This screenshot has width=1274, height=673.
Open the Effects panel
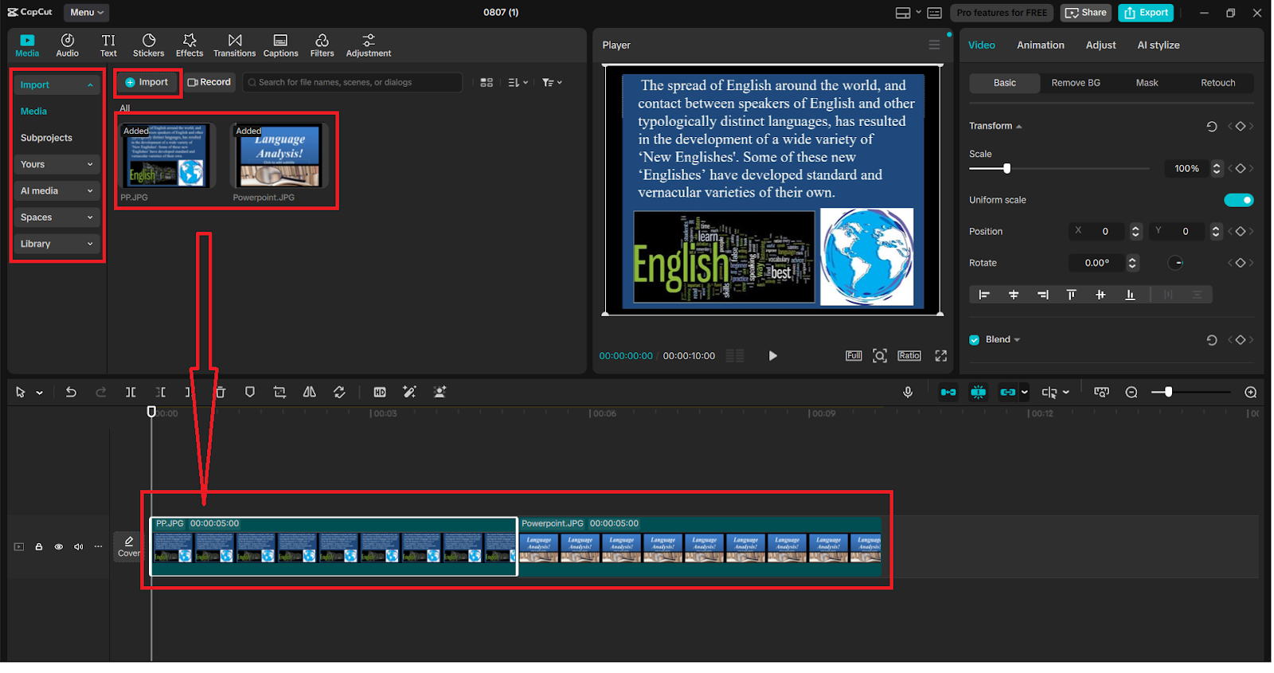click(190, 45)
